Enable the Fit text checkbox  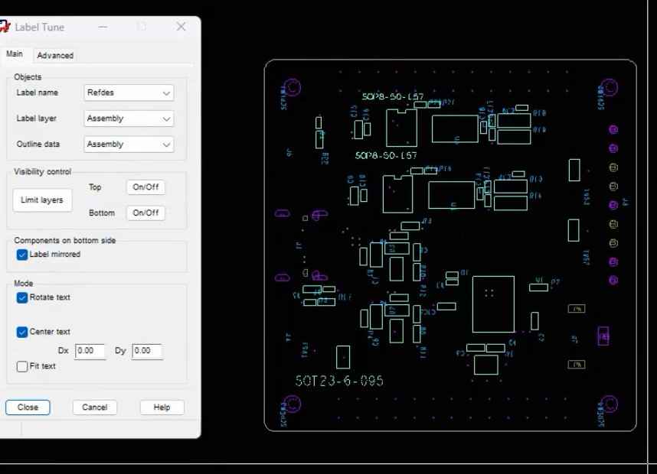coord(22,366)
